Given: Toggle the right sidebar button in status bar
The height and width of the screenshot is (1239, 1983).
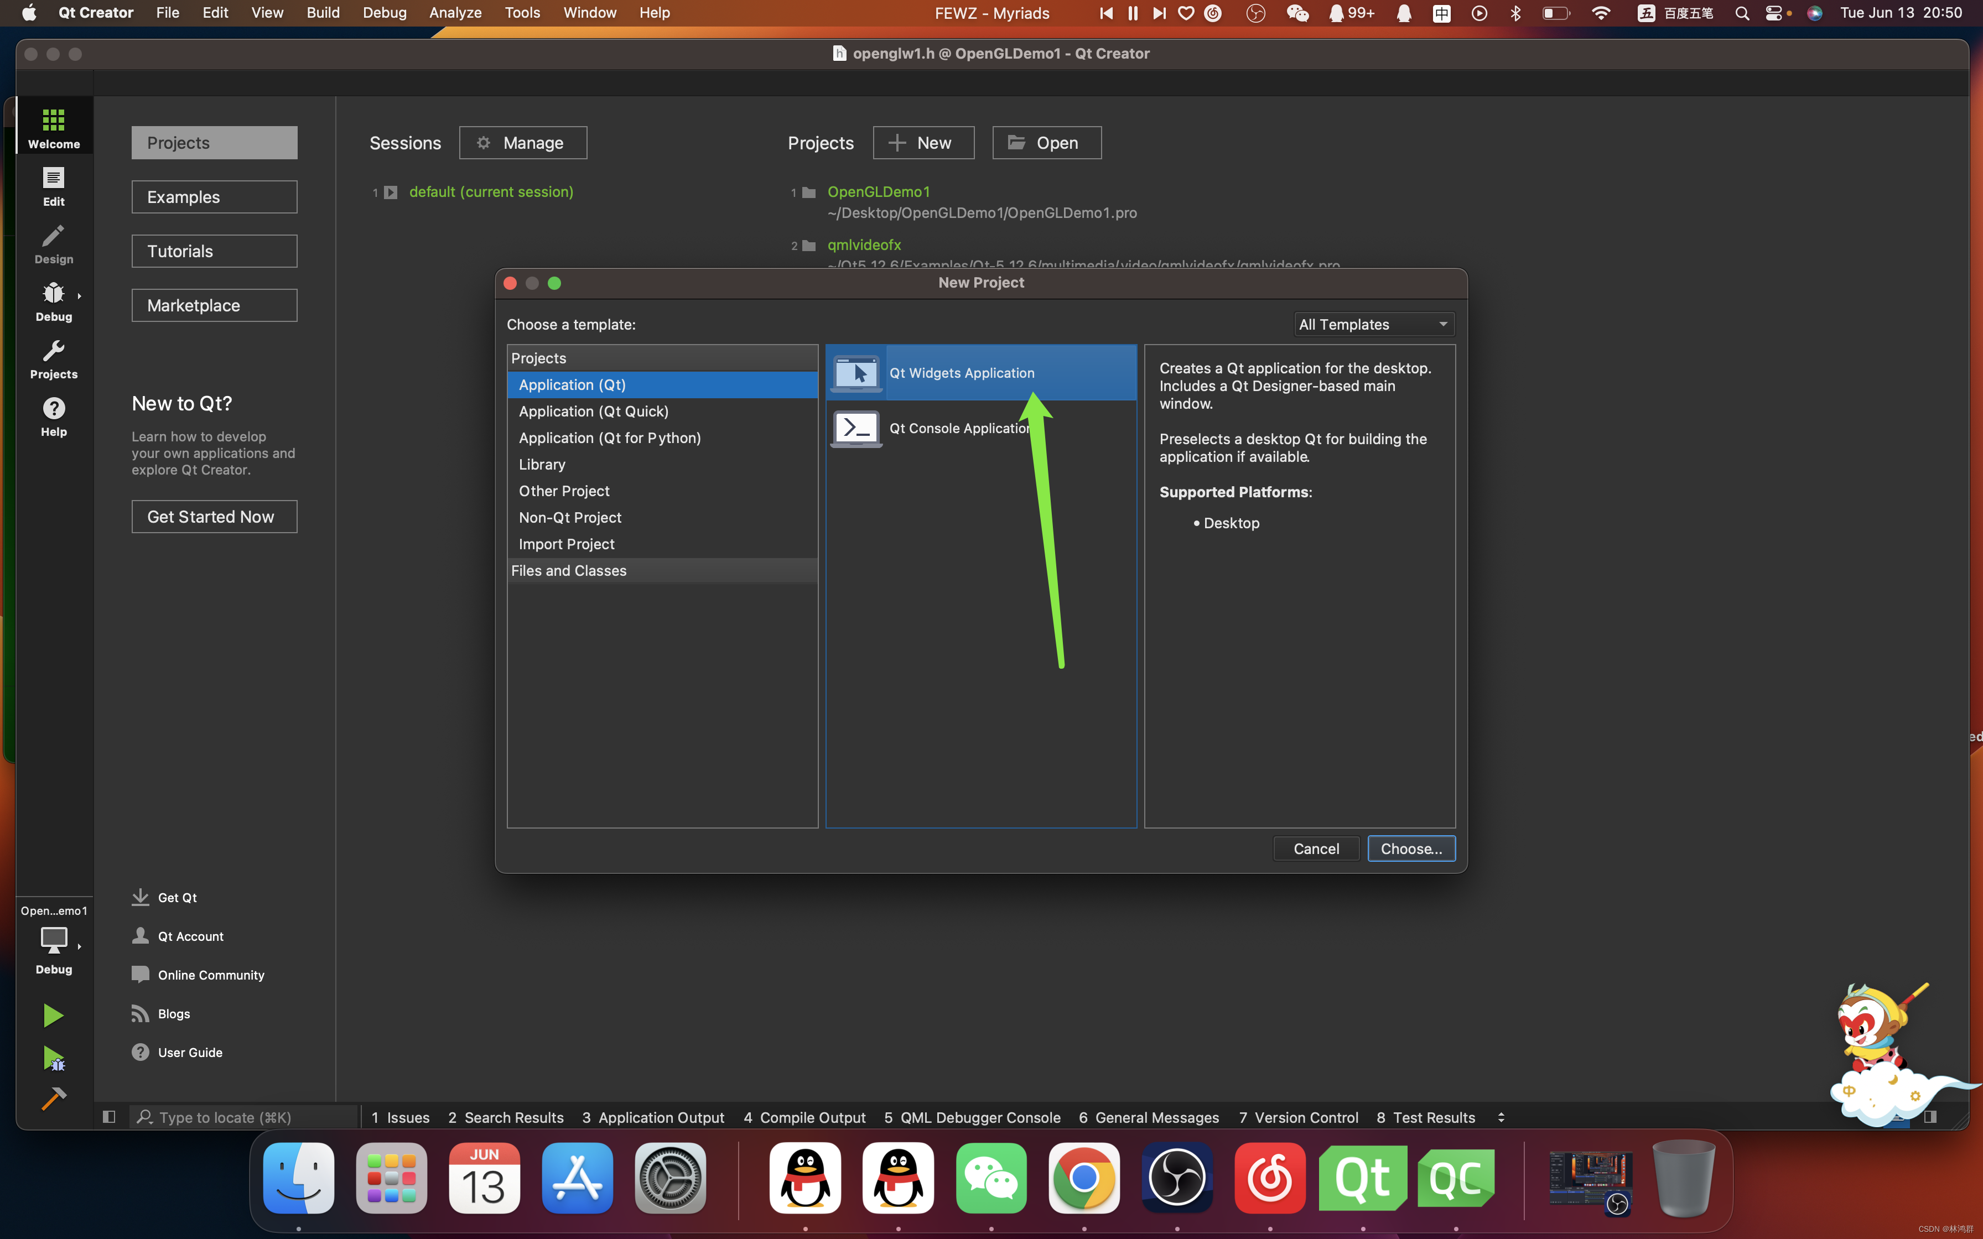Looking at the screenshot, I should click(x=1930, y=1117).
